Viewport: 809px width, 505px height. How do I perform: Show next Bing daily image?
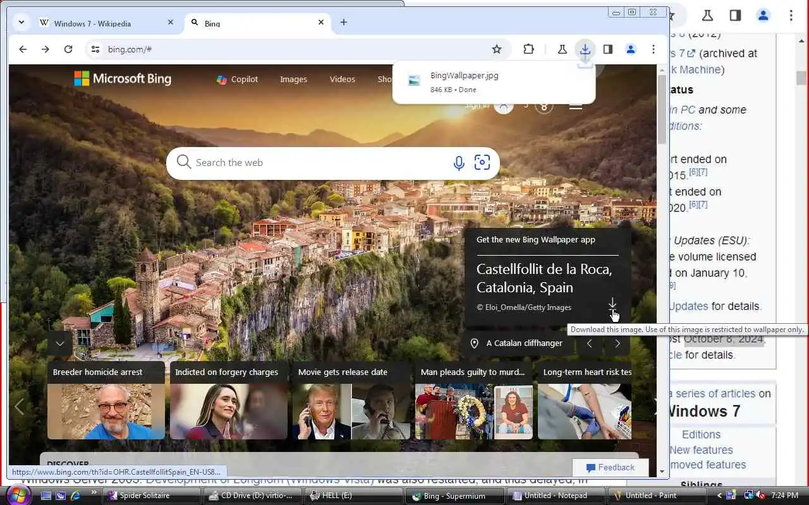click(x=617, y=343)
